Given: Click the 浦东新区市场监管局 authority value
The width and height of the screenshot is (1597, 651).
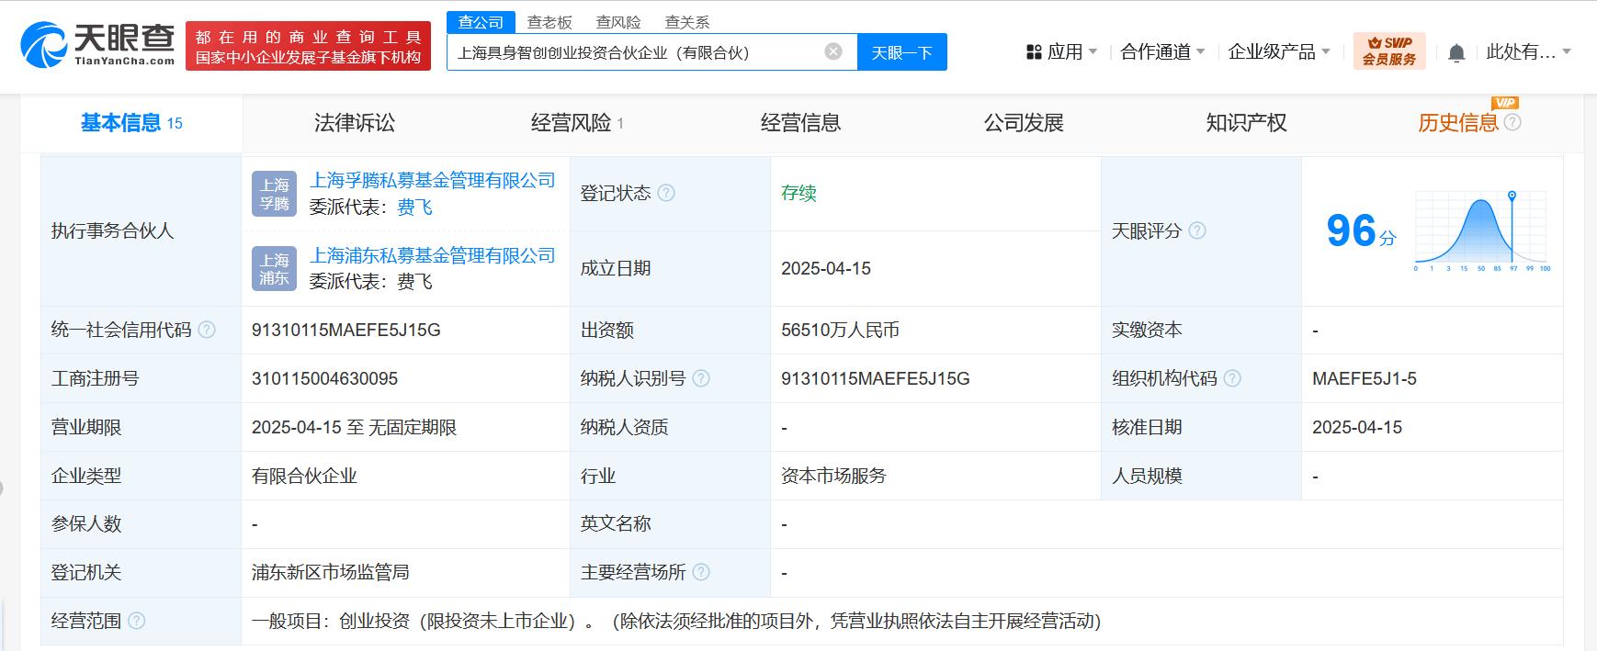Looking at the screenshot, I should click(331, 572).
